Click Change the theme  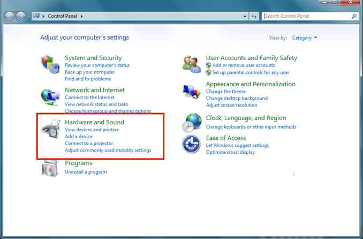point(226,91)
